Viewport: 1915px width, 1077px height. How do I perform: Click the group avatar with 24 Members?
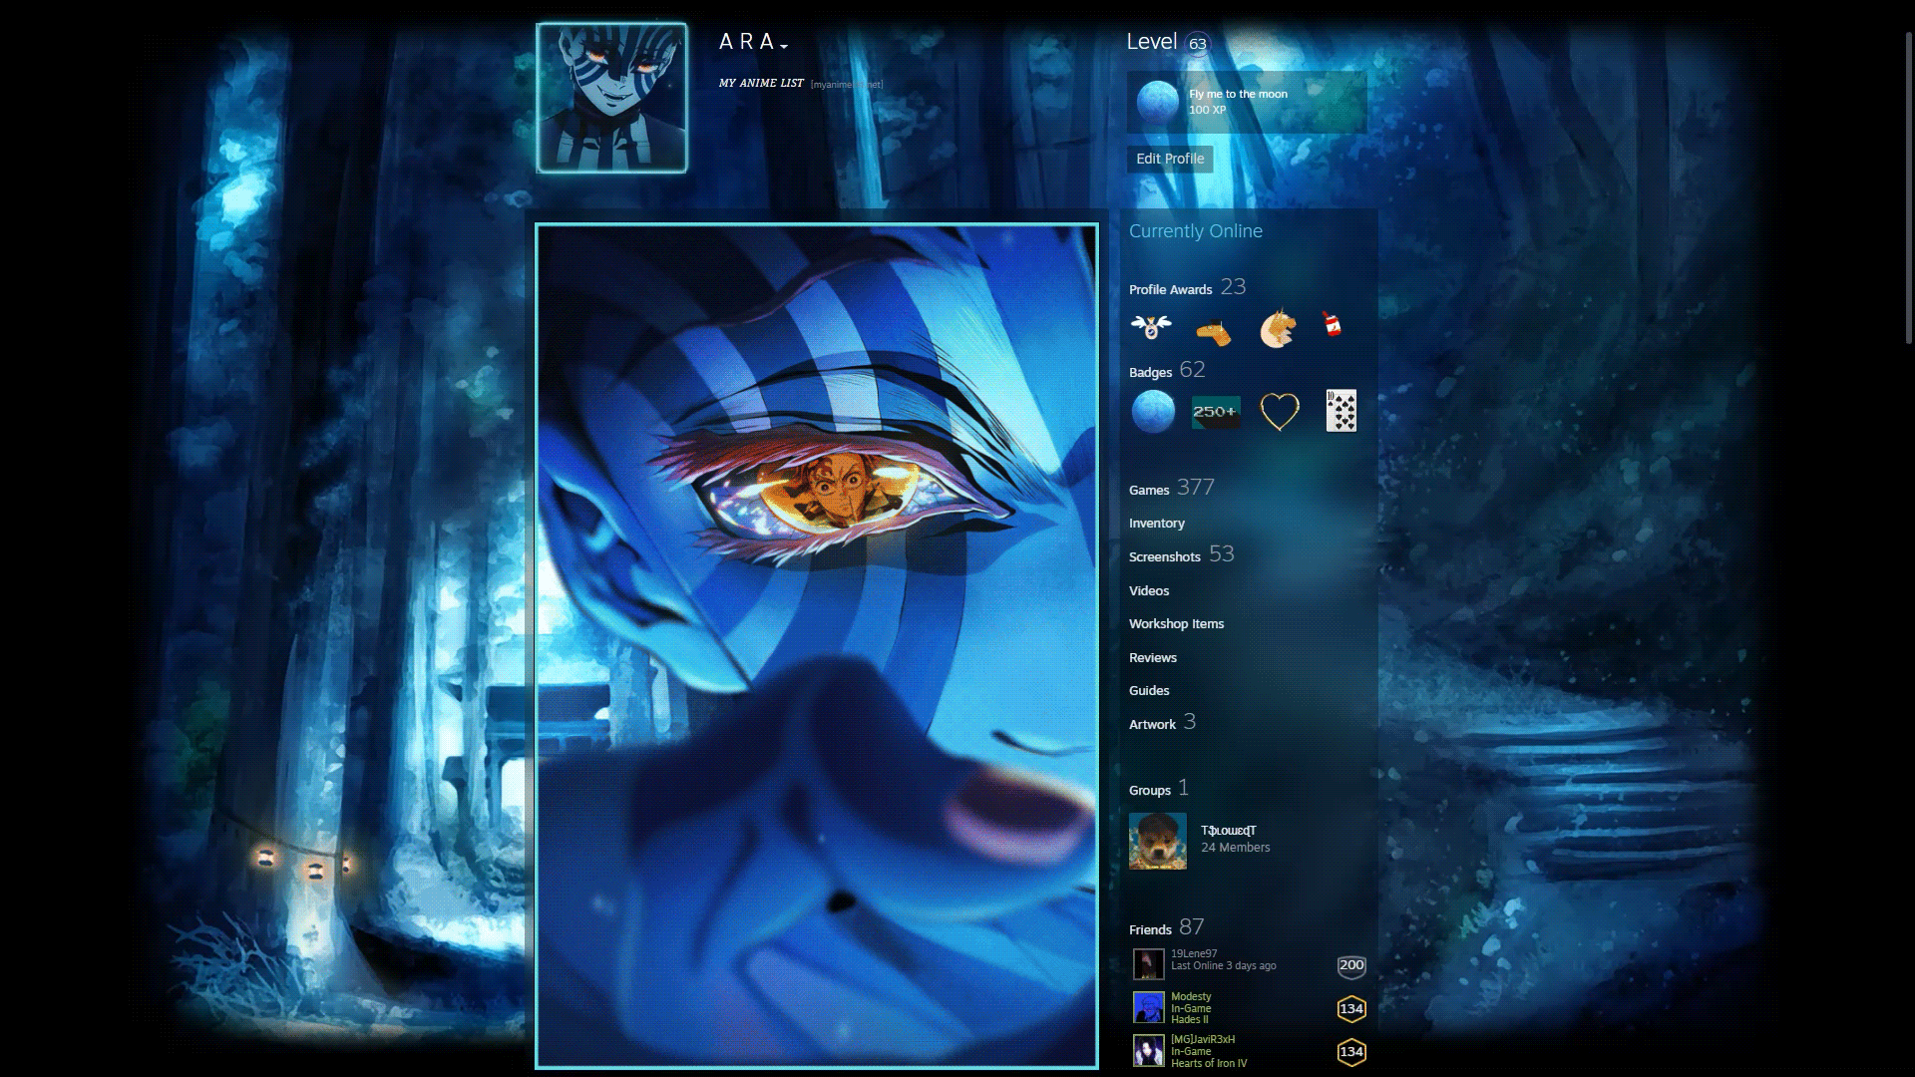1158,841
